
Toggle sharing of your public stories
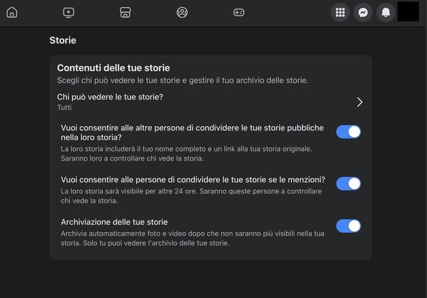[349, 131]
